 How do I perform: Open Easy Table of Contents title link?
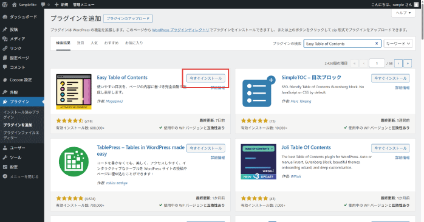pos(122,77)
